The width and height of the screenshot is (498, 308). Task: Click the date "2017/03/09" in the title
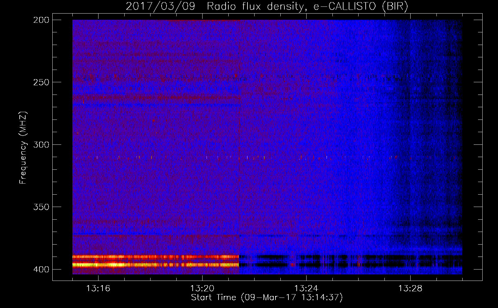160,6
